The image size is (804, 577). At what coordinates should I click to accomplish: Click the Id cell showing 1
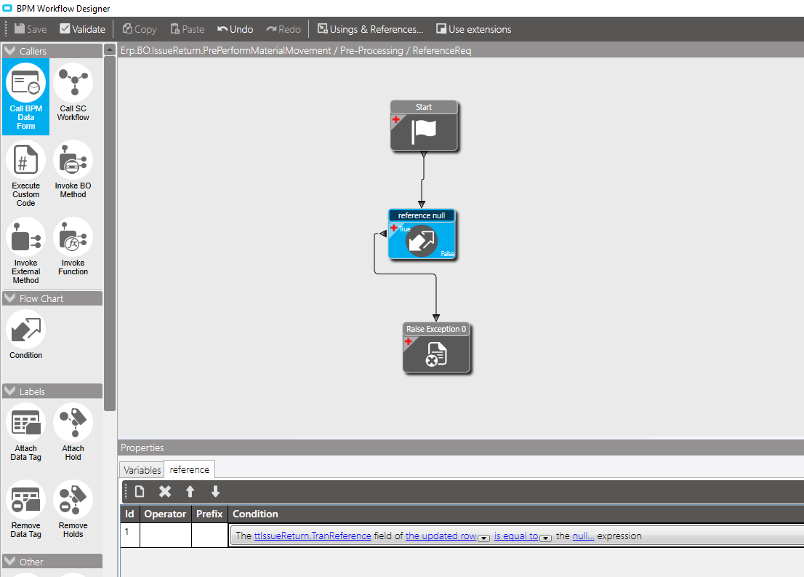[x=129, y=536]
